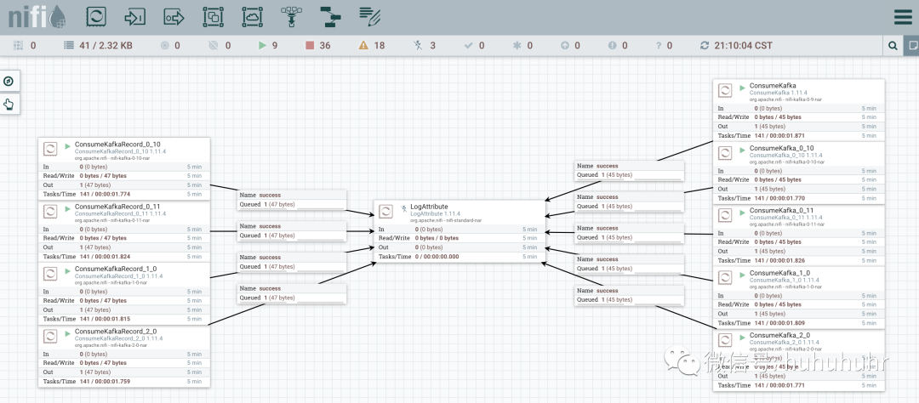Click the last refresh time 21:10:04 CST
Viewport: 919px width, 403px height.
pyautogui.click(x=743, y=45)
